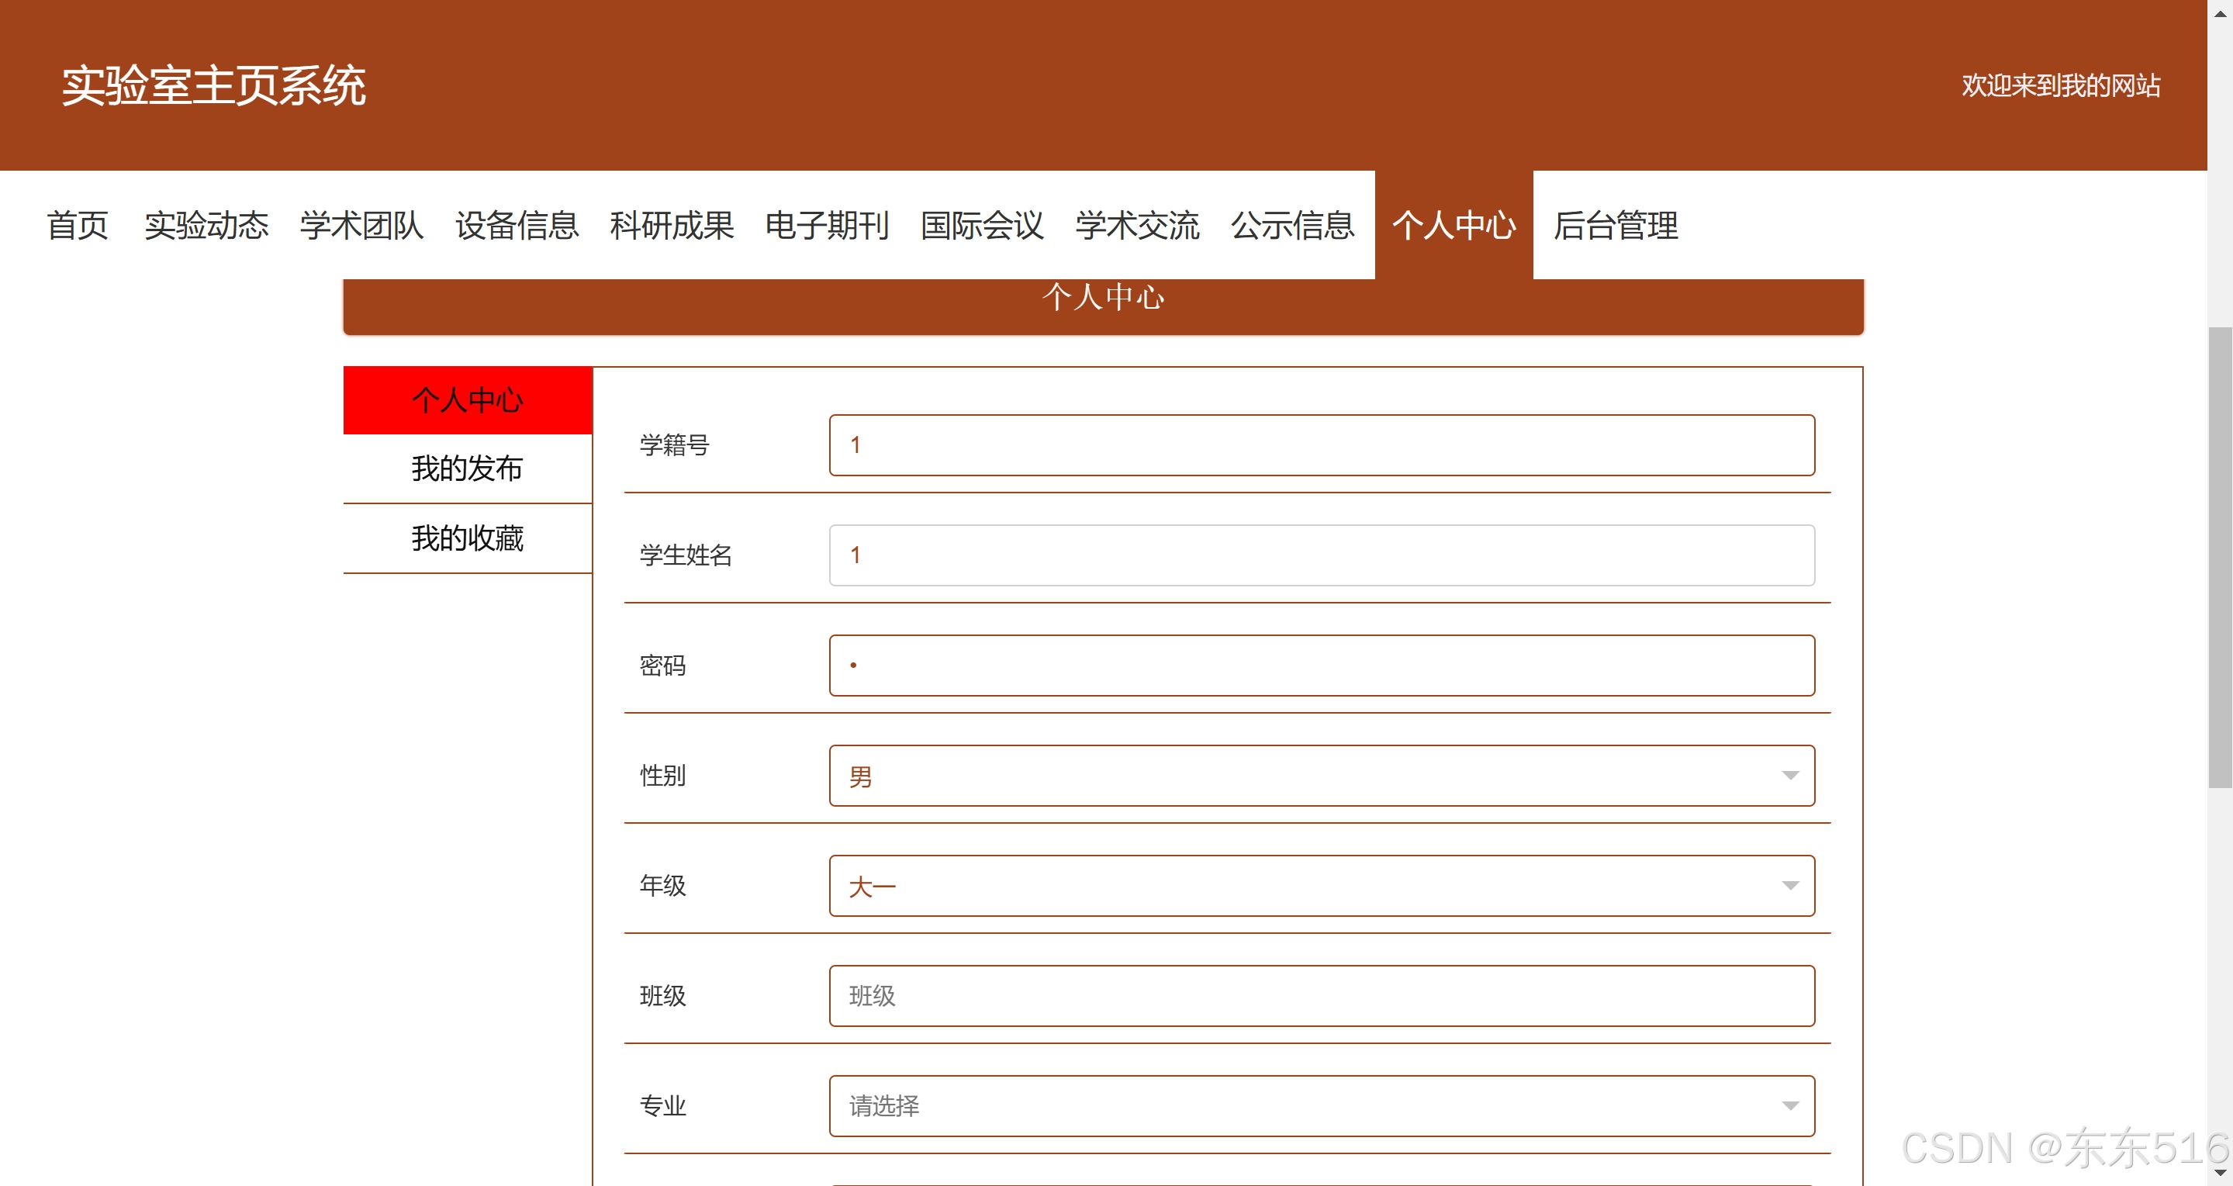Image resolution: width=2233 pixels, height=1186 pixels.
Task: Click the scrollbar down arrow
Action: (2220, 1174)
